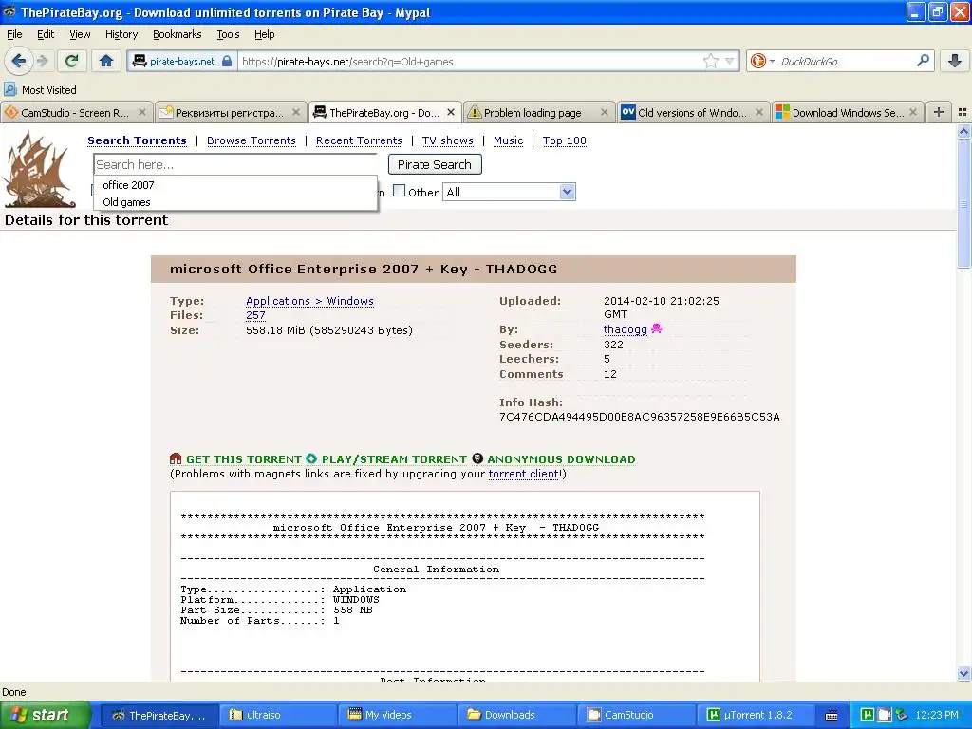The width and height of the screenshot is (972, 729).
Task: Open a new tab with plus button
Action: [939, 112]
